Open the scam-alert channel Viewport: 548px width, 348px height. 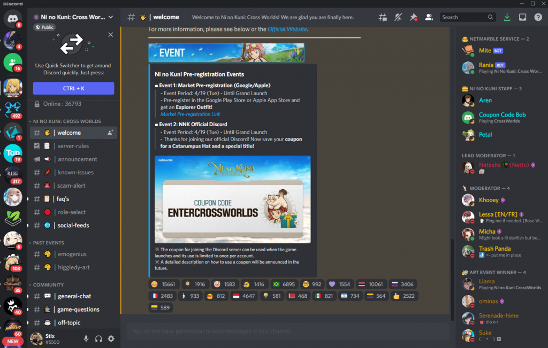[x=73, y=185]
